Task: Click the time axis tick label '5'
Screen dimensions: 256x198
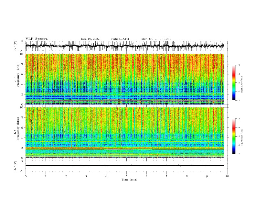Action: coord(126,176)
